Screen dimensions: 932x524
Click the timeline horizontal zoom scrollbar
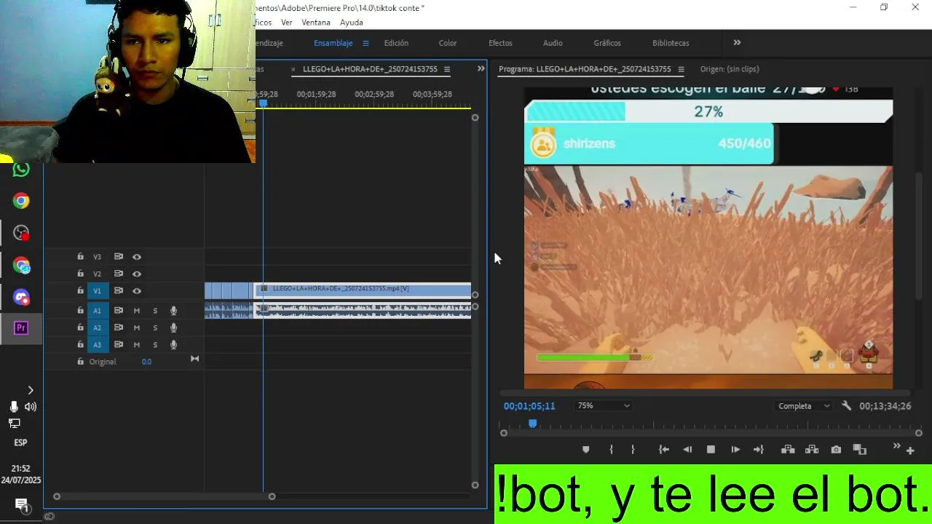pos(164,496)
